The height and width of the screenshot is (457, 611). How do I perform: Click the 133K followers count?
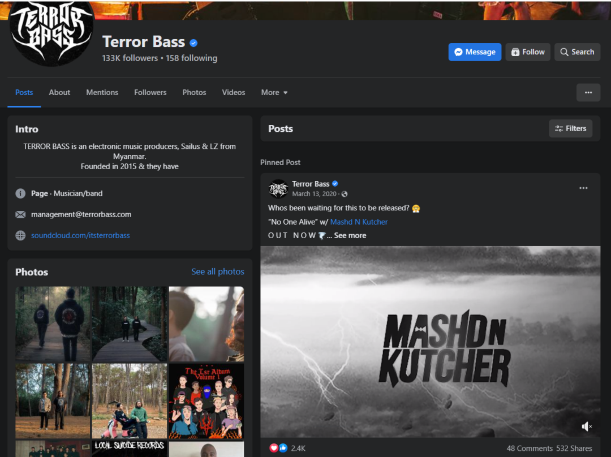[130, 58]
